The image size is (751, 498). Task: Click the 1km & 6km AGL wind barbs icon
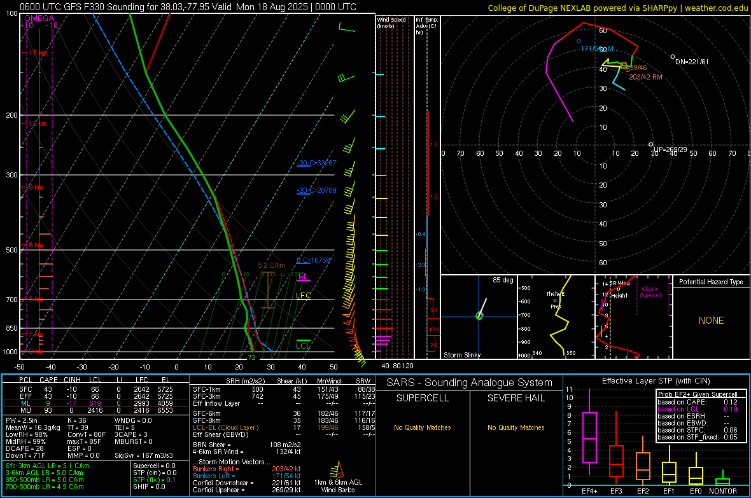338,469
